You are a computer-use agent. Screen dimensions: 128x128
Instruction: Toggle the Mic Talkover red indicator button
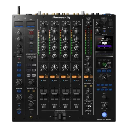[x=19, y=59]
